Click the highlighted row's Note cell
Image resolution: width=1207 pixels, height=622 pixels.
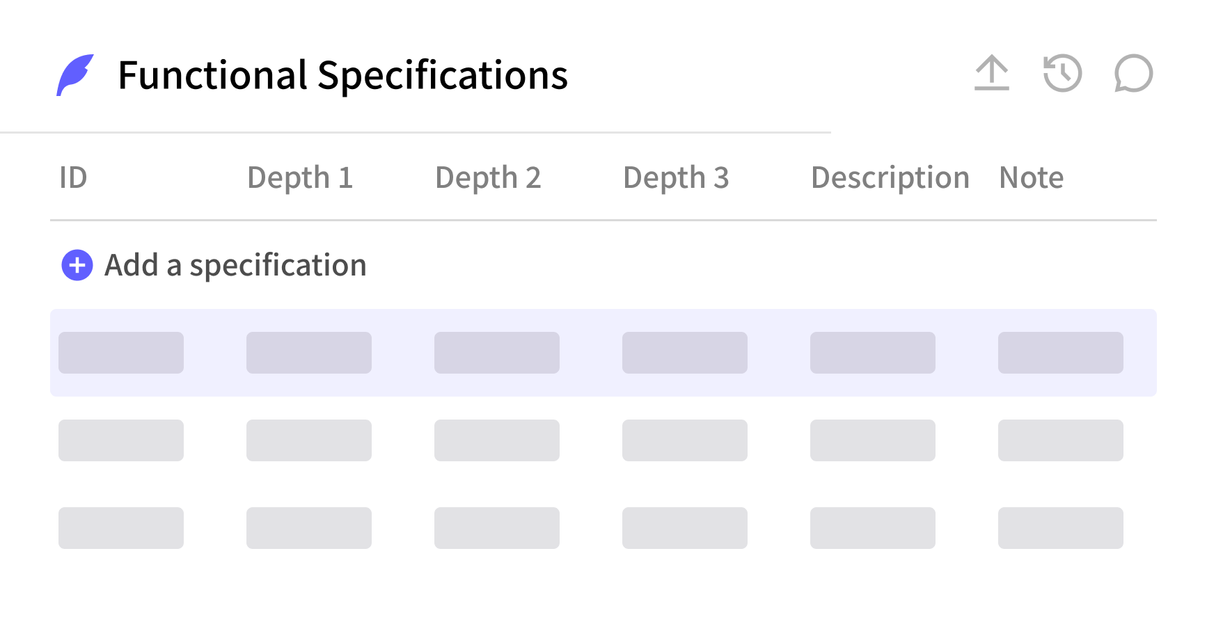[1061, 353]
